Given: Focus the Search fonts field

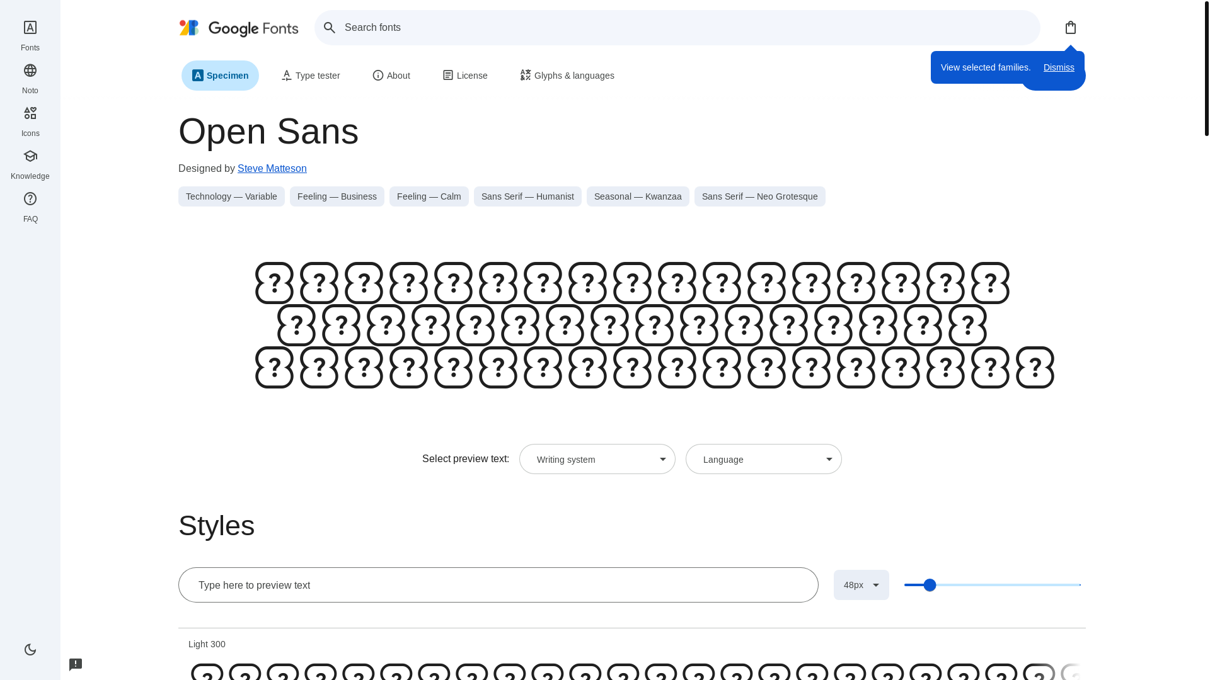Looking at the screenshot, I should tap(677, 28).
